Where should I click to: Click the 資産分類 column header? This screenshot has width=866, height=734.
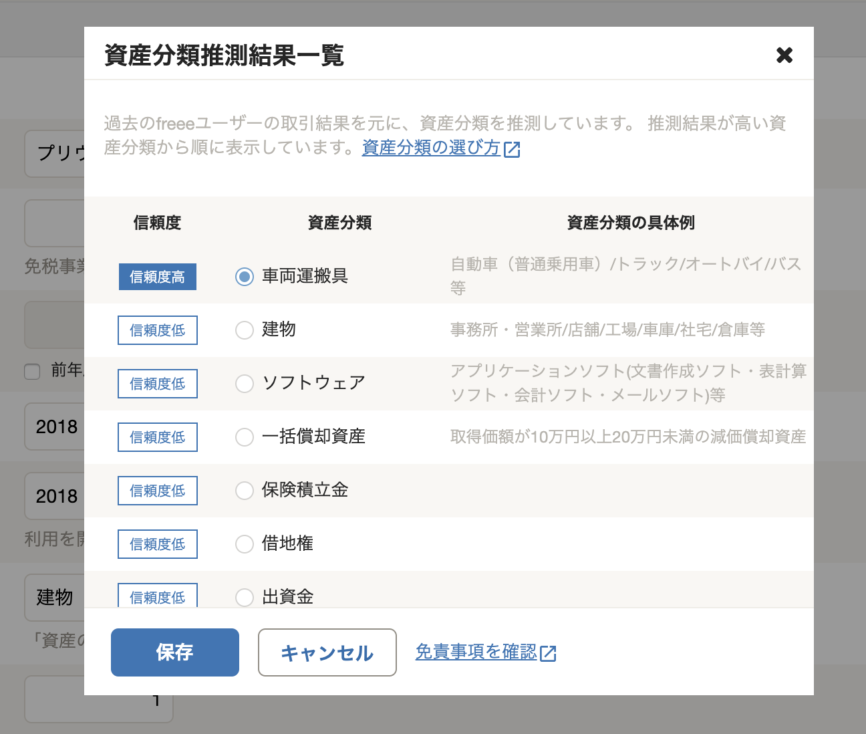[339, 223]
